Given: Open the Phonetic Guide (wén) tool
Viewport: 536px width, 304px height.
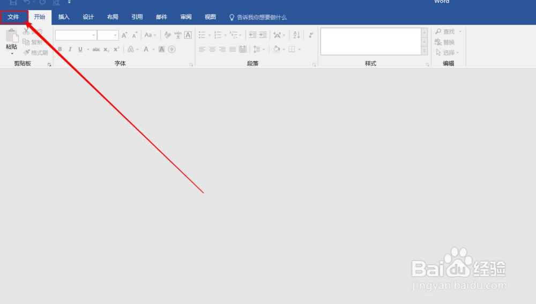Looking at the screenshot, I should (178, 35).
